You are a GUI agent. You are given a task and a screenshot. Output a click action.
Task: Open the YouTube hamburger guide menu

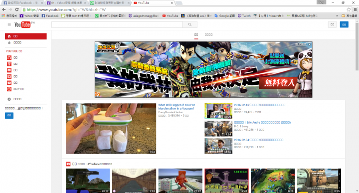coord(9,25)
